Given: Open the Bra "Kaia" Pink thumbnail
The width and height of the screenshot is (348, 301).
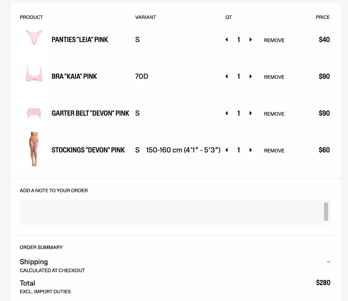Looking at the screenshot, I should tap(34, 74).
